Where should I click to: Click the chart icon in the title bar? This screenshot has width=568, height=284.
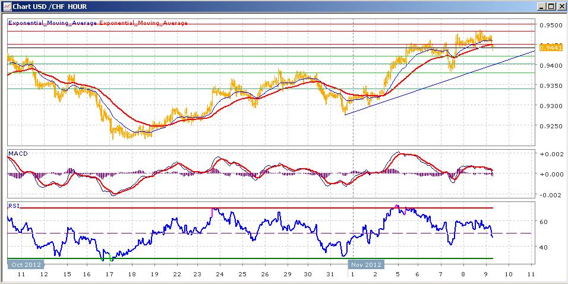pos(7,6)
